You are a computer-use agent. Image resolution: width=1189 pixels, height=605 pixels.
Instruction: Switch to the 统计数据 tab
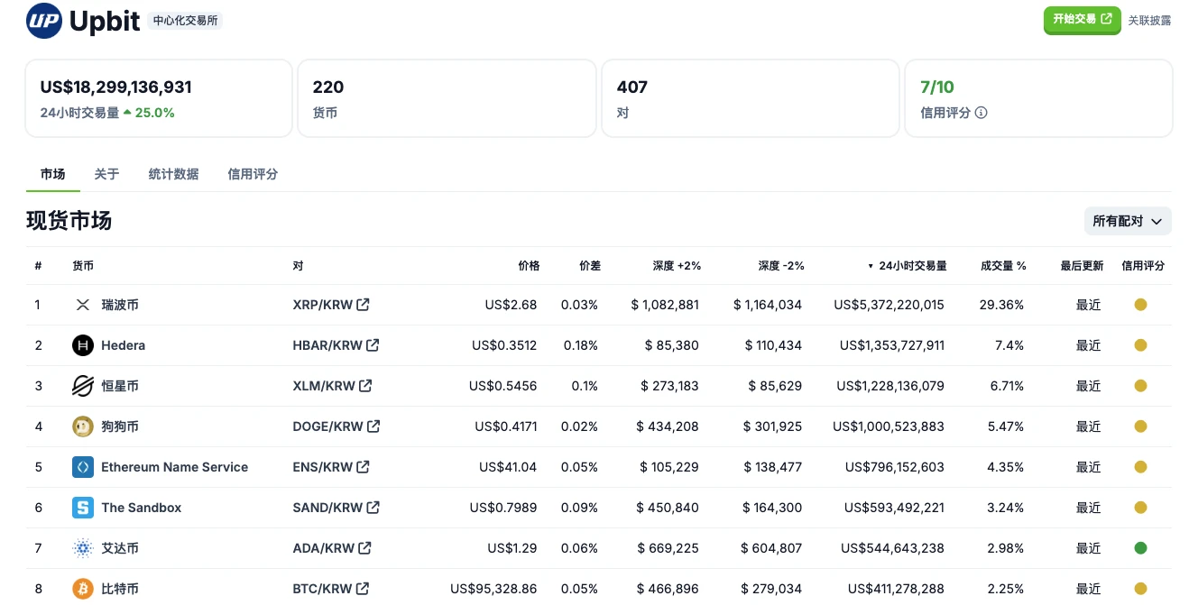click(173, 174)
